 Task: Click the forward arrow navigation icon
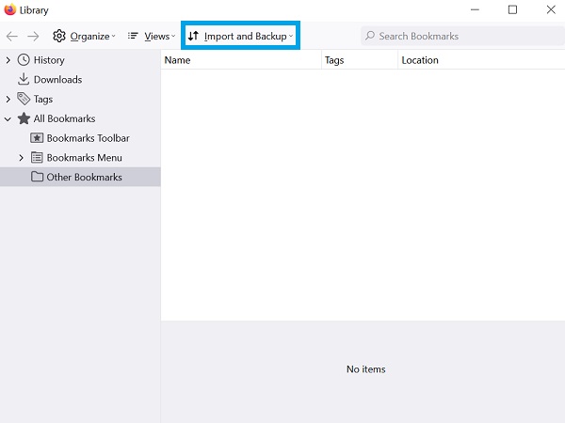click(33, 37)
